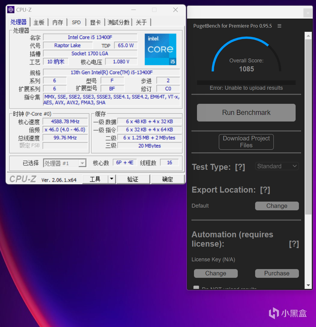Switch to the 显卡 tab

pyautogui.click(x=95, y=22)
